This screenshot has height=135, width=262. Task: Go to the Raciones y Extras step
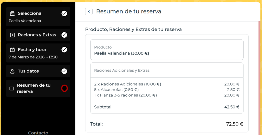pyautogui.click(x=37, y=35)
